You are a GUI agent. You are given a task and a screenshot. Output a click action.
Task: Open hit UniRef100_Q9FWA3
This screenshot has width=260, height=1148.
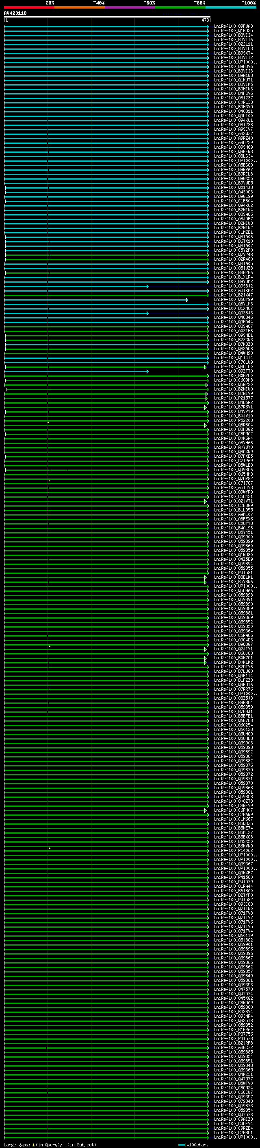(x=233, y=26)
